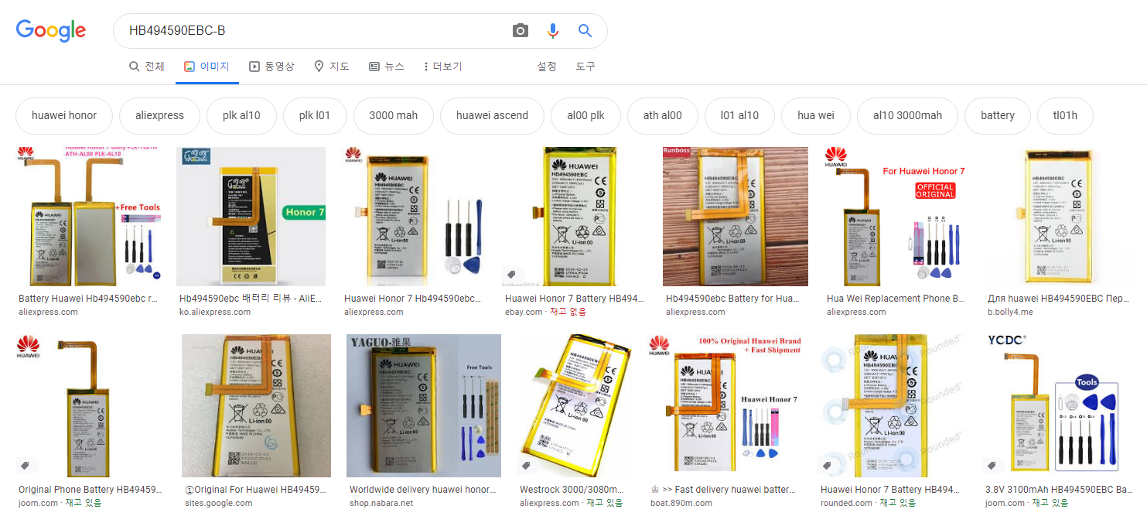This screenshot has width=1147, height=516.
Task: Open 'Battery Huawei Hb494590ebc r...' title link
Action: tap(88, 299)
